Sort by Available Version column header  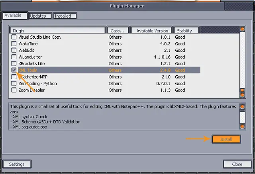[x=151, y=30]
